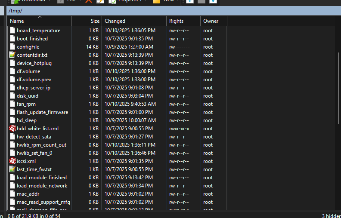Click the 10/9/2025 1:27:00 AM date of configFile
This screenshot has width=341, height=218.
point(129,47)
